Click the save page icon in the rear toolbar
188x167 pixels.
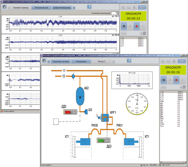coord(89,7)
